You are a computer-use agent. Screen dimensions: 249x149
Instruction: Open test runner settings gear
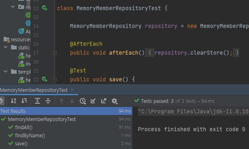click(114, 101)
